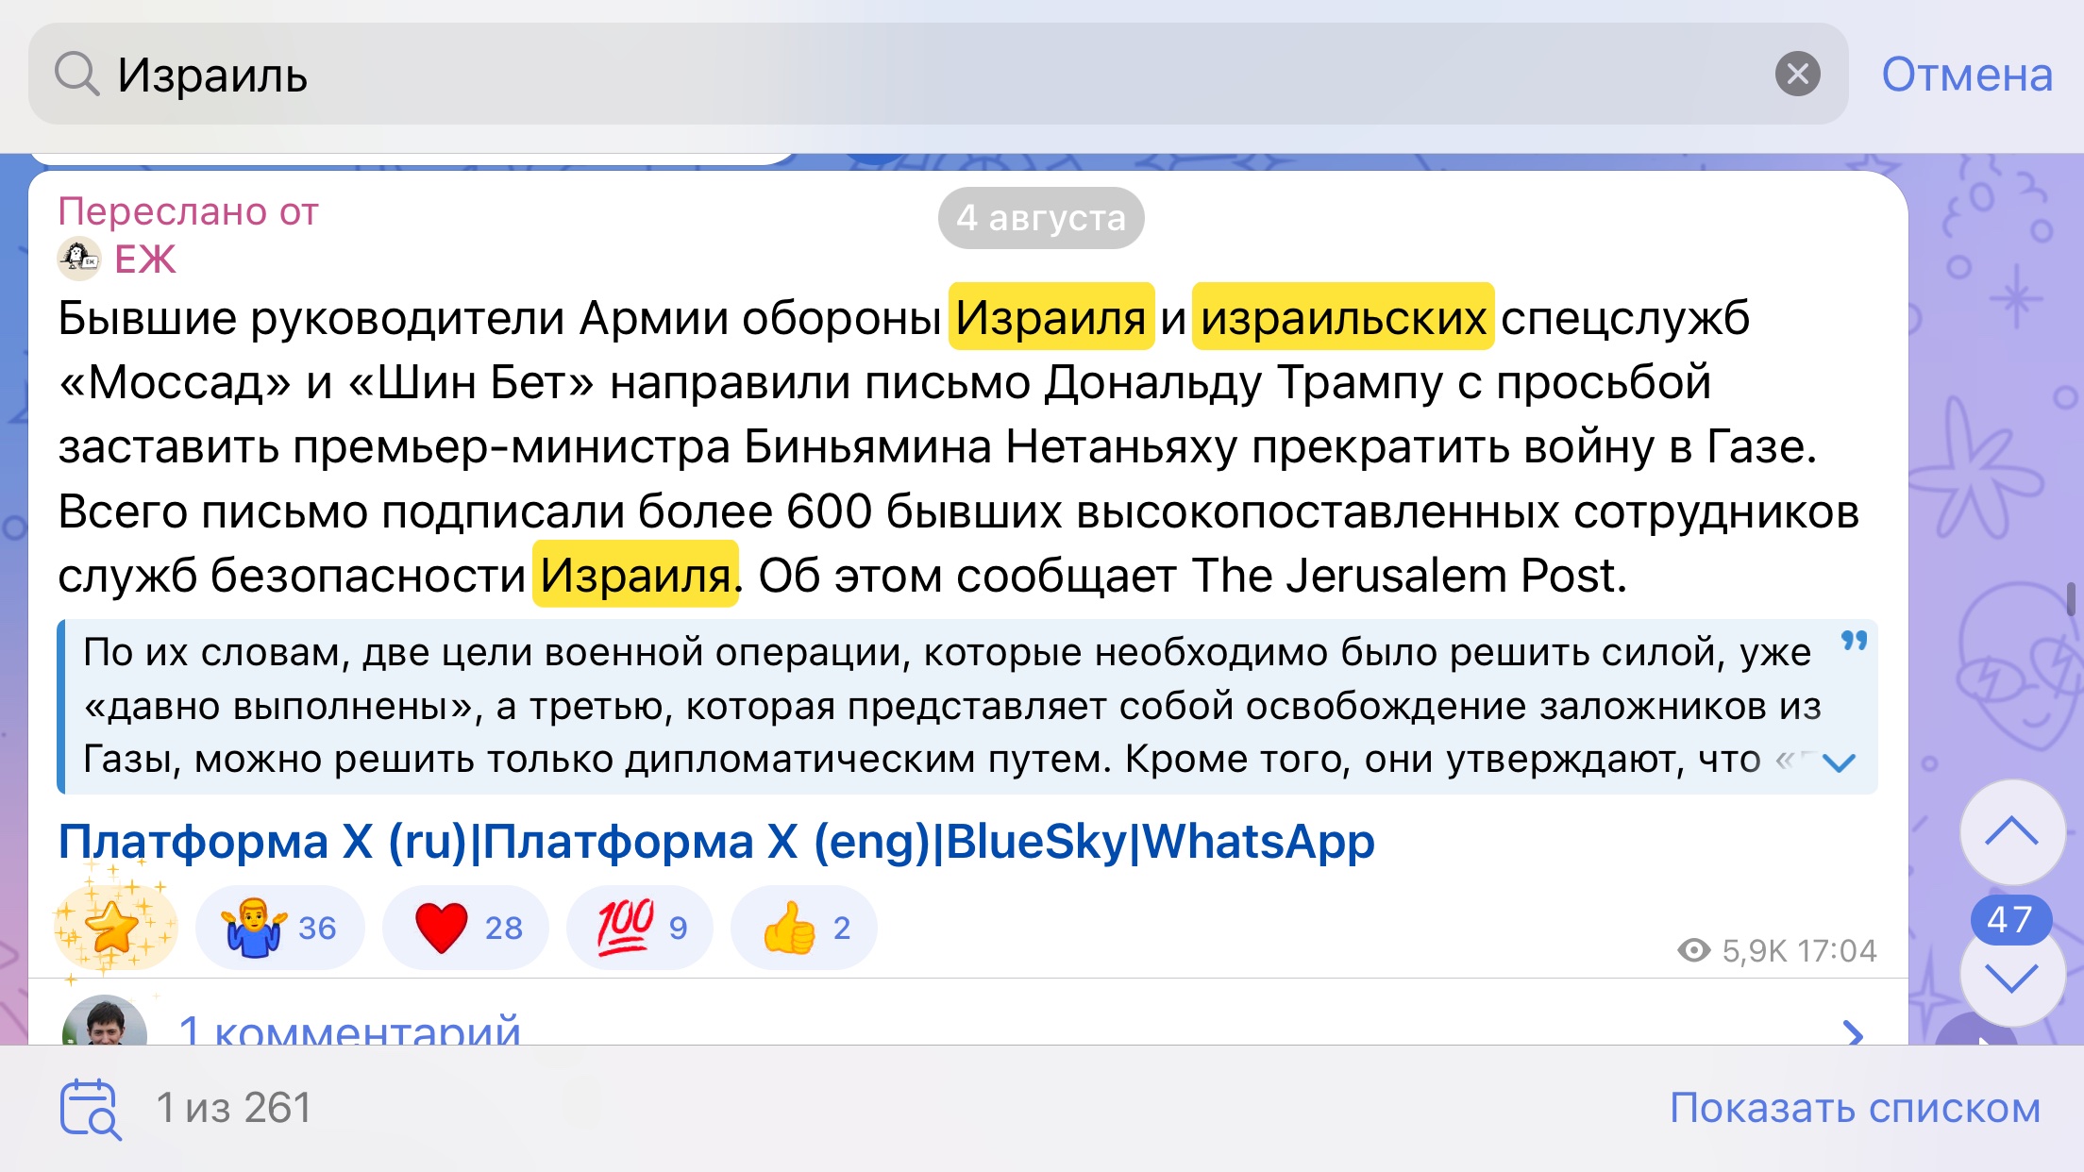Add the star sparkle reaction
The height and width of the screenshot is (1172, 2084).
coord(114,928)
